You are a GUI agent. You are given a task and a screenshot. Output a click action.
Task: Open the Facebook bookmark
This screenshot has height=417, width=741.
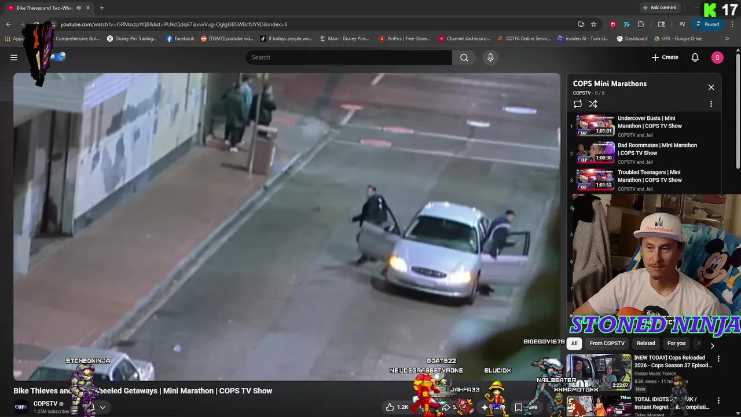[x=181, y=39]
